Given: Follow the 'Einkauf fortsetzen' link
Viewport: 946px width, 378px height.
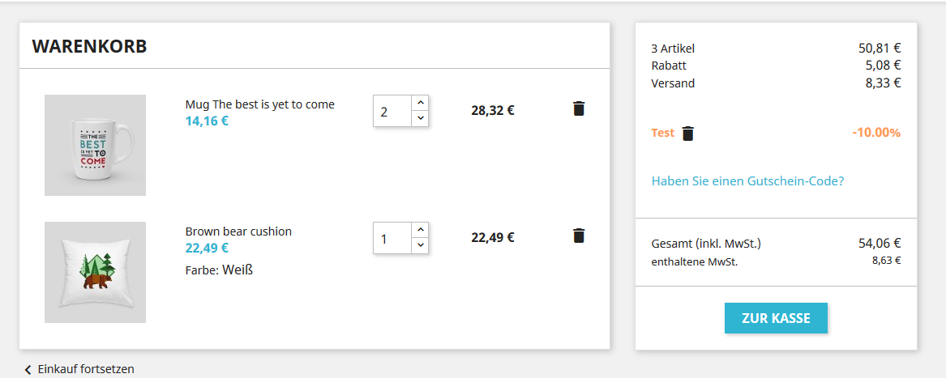Looking at the screenshot, I should (x=86, y=370).
